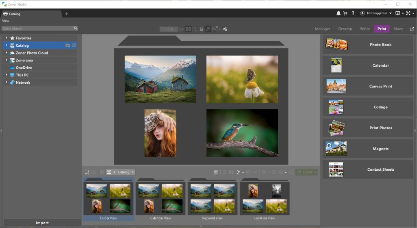Screen dimensions: 417x228
Task: Open the notifications bell icon
Action: (x=338, y=13)
